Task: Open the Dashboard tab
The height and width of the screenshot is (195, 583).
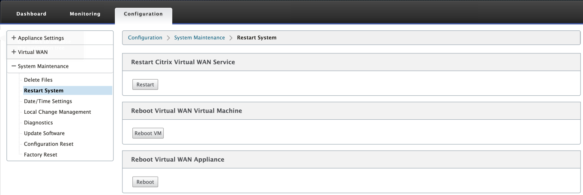Action: pyautogui.click(x=31, y=14)
